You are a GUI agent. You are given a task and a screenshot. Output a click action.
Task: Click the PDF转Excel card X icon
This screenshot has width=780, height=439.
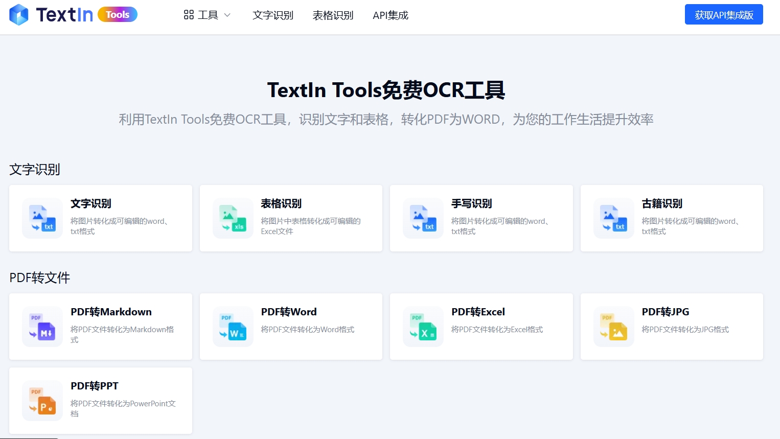pos(423,327)
